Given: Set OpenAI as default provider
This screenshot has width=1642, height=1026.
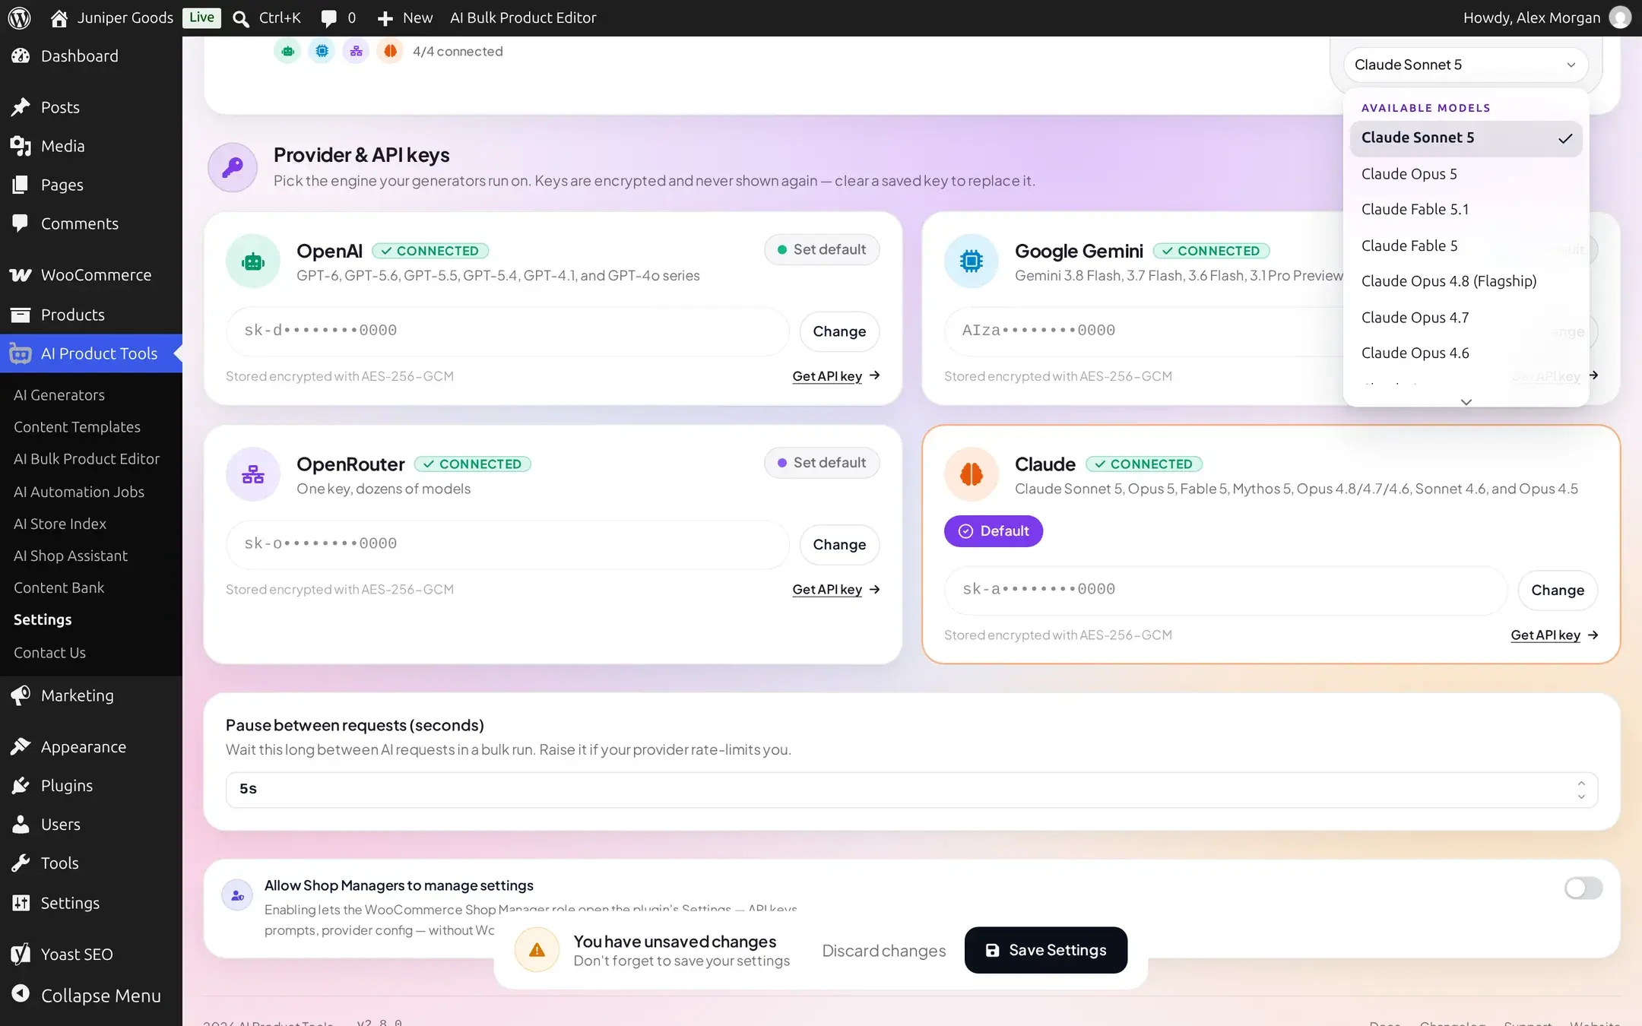Looking at the screenshot, I should pyautogui.click(x=822, y=249).
